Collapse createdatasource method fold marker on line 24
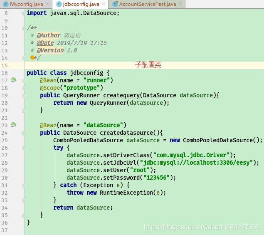Viewport: 264px width, 235px height. coord(24,133)
